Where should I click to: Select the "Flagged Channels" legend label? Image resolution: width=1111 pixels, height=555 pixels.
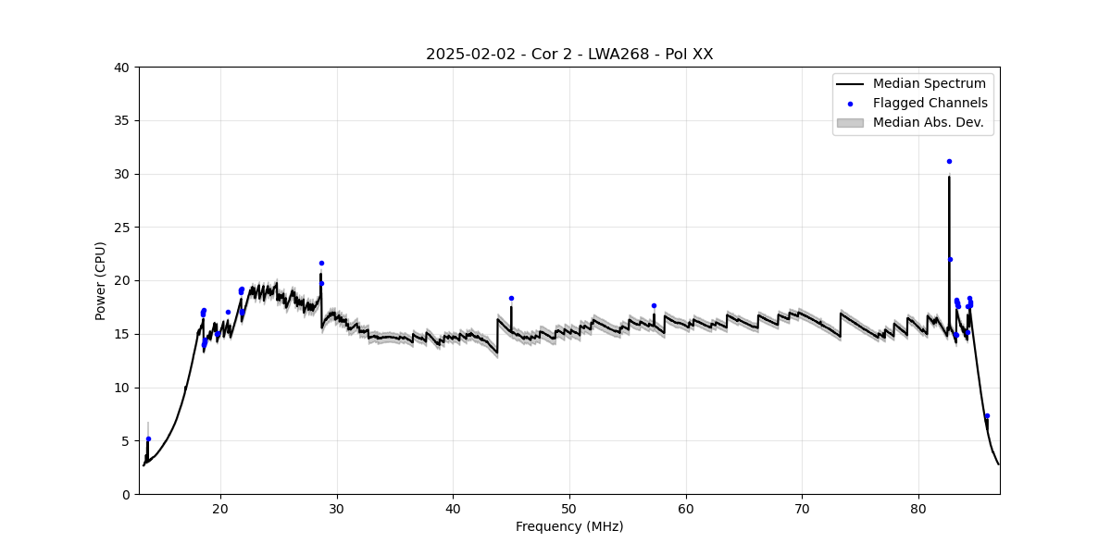[930, 104]
